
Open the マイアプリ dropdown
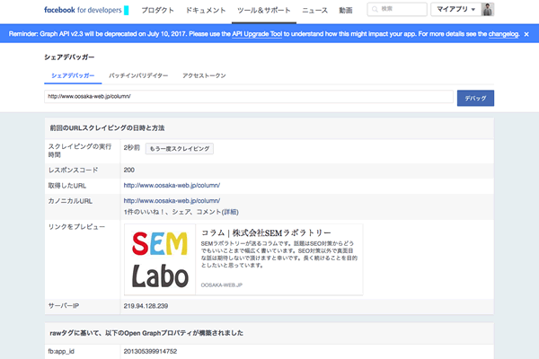pyautogui.click(x=455, y=9)
